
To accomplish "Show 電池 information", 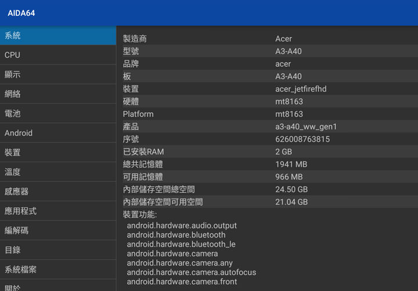I will [x=58, y=113].
